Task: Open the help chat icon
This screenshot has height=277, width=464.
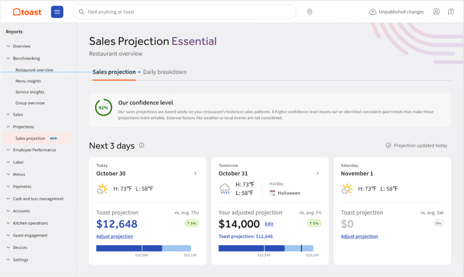Action: (x=451, y=12)
